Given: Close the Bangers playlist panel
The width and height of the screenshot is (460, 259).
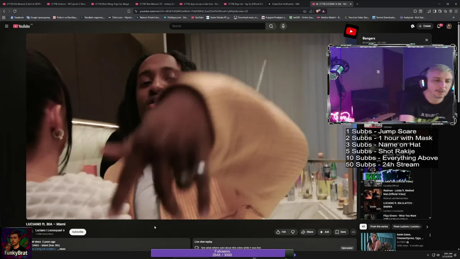Looking at the screenshot, I should coord(427,40).
